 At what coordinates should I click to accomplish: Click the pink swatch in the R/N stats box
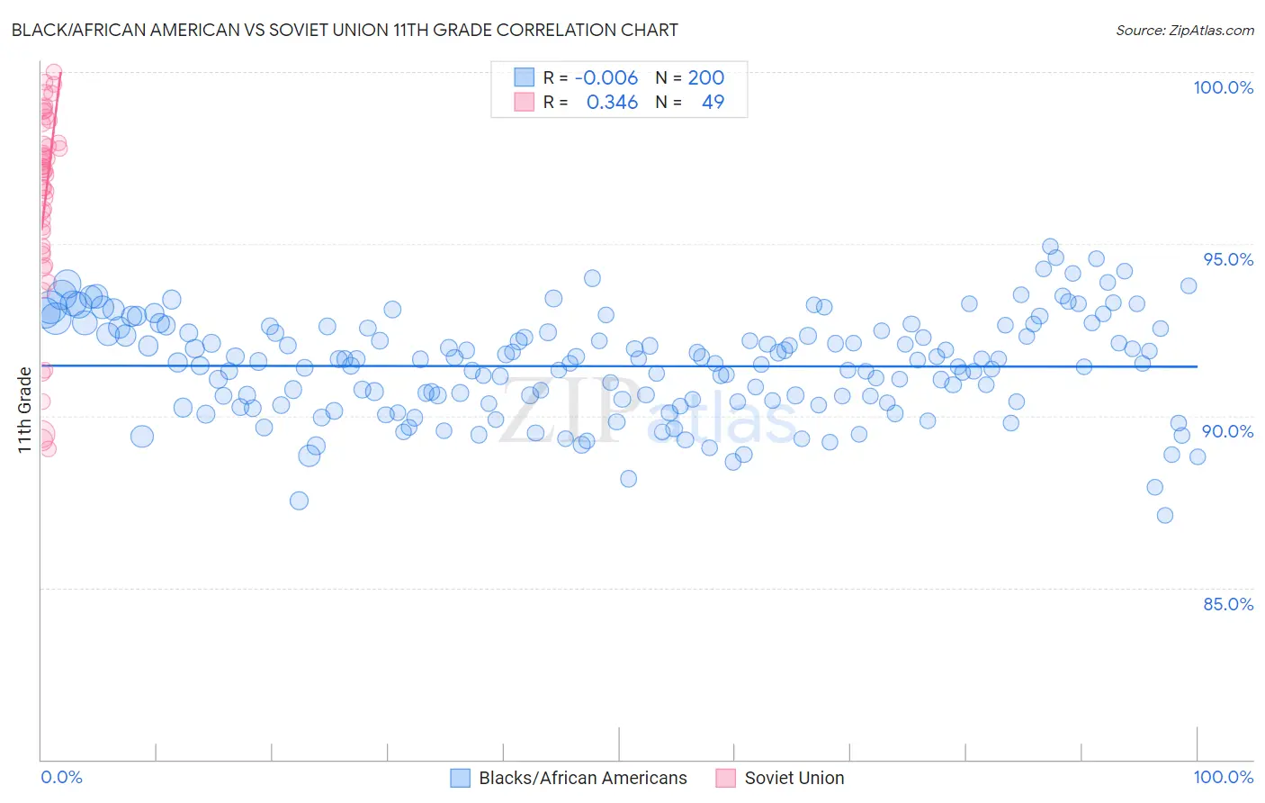point(525,102)
